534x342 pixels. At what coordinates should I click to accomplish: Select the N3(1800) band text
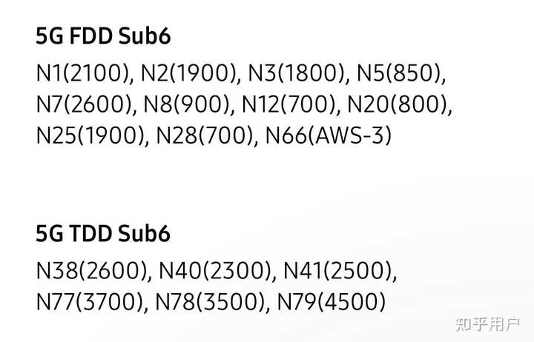click(x=297, y=74)
